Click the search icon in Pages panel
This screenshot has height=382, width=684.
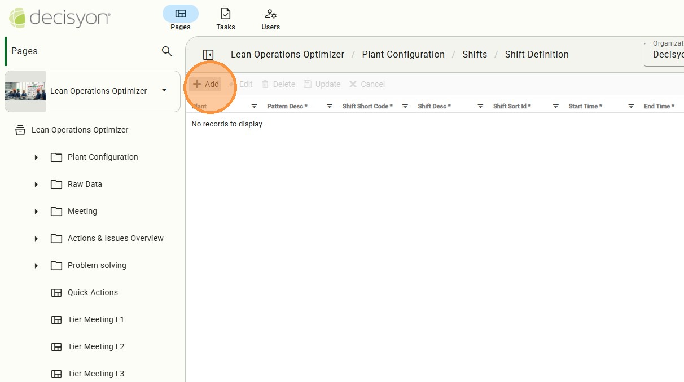166,51
